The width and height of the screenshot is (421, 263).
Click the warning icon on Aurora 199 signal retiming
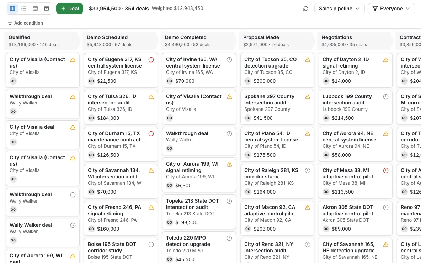tap(229, 164)
